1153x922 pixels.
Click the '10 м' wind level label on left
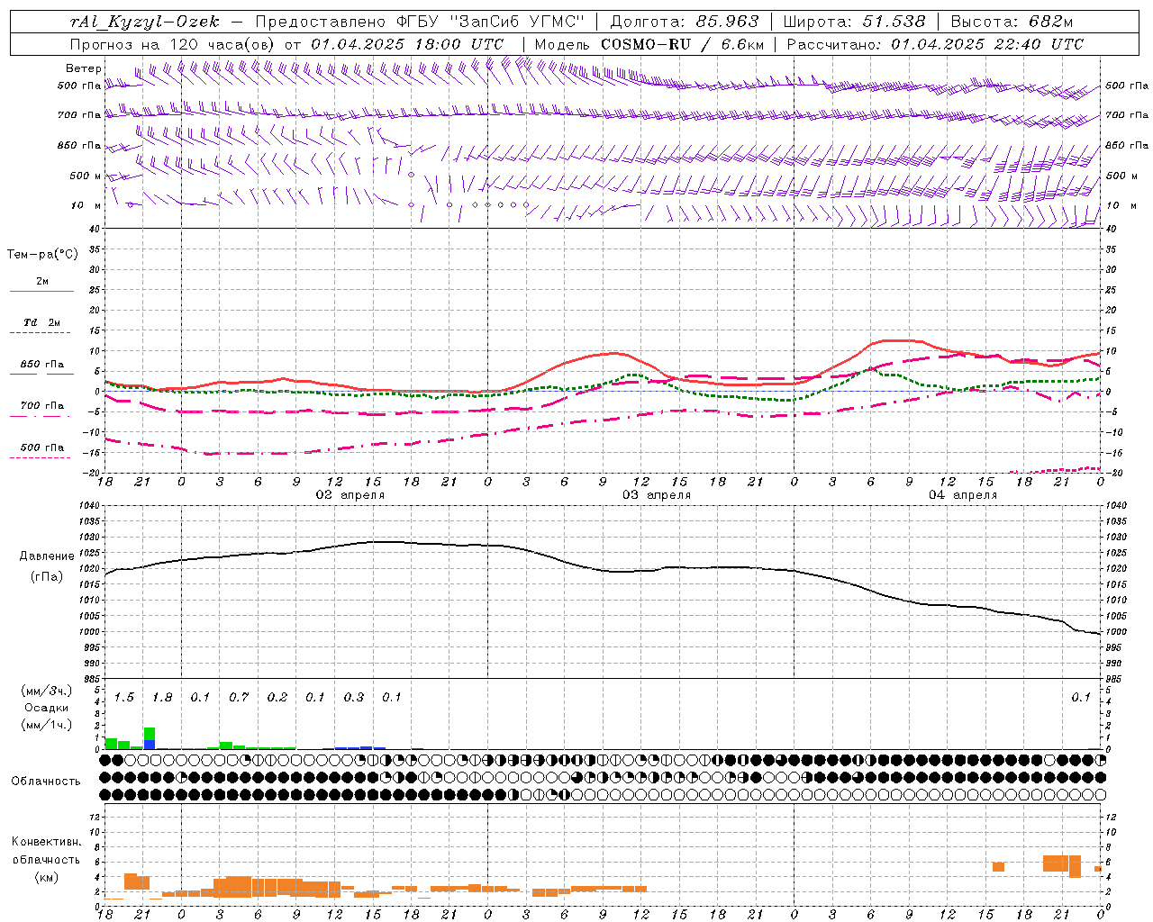click(86, 205)
